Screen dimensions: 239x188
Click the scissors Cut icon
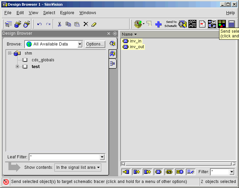point(59,24)
